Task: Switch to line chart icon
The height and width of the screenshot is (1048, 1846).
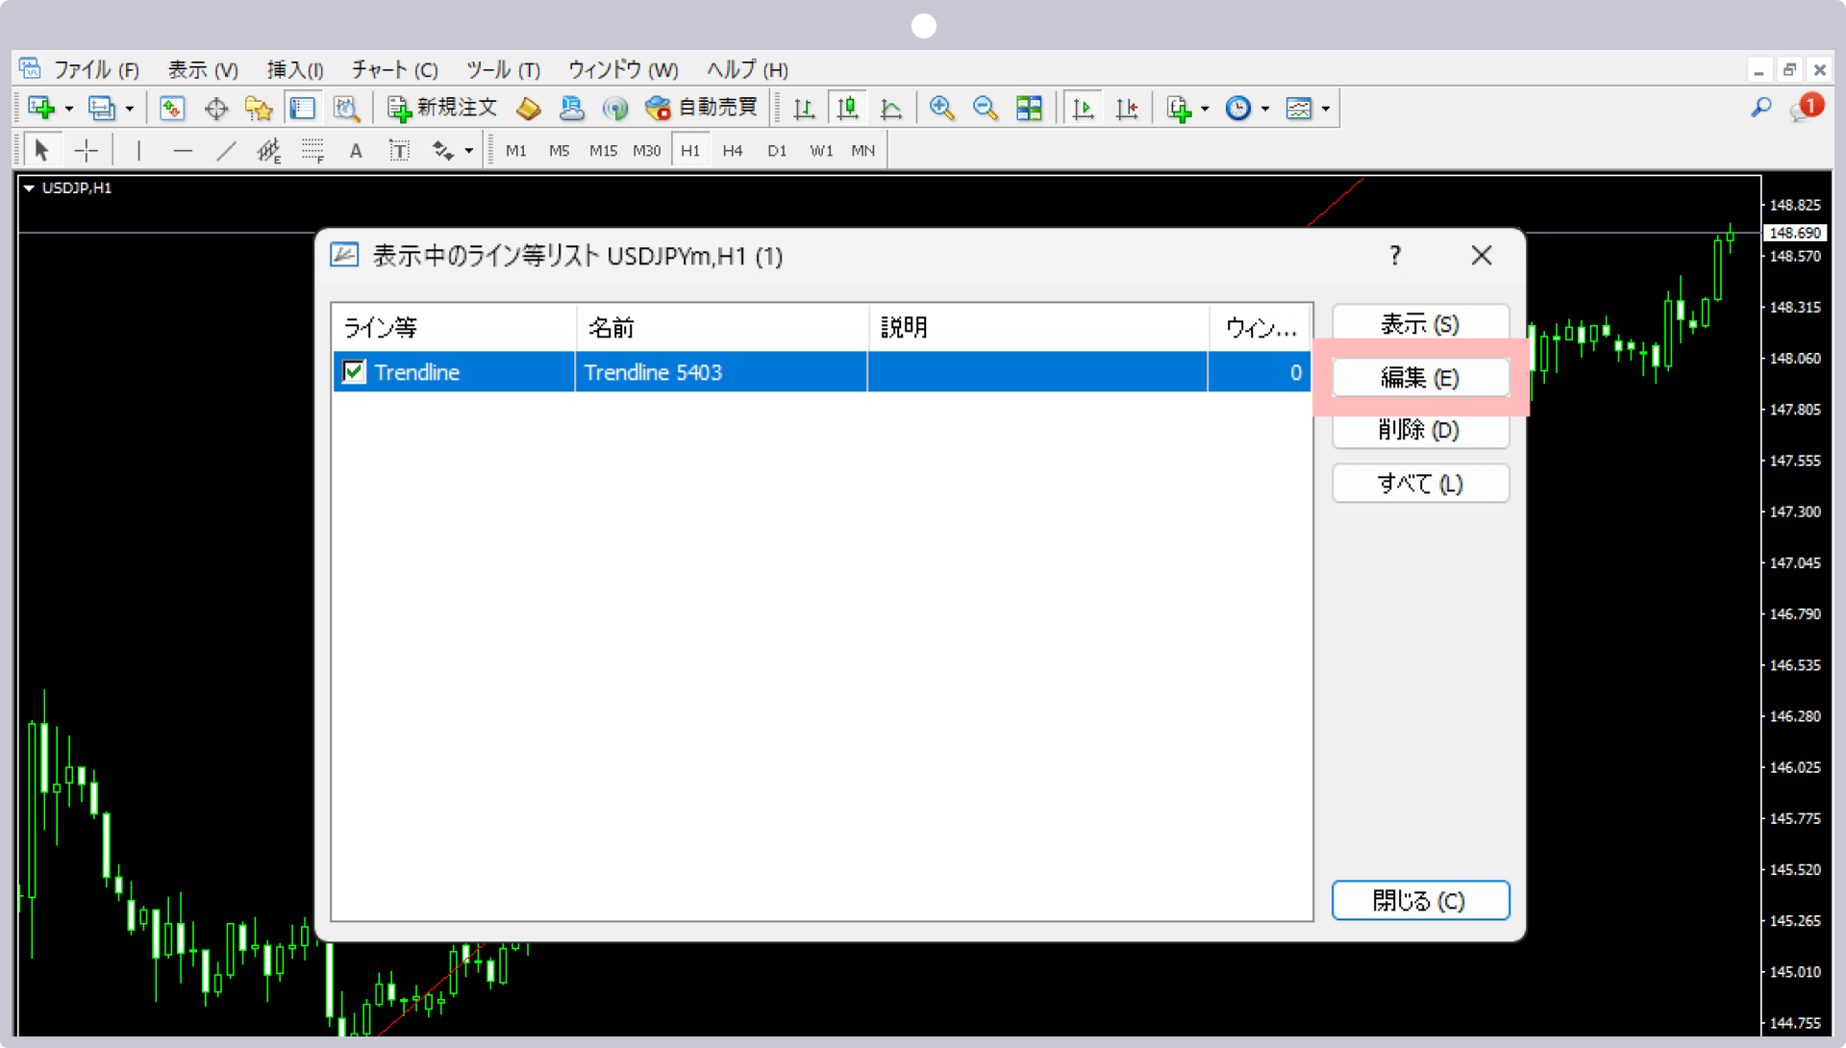Action: pyautogui.click(x=891, y=108)
